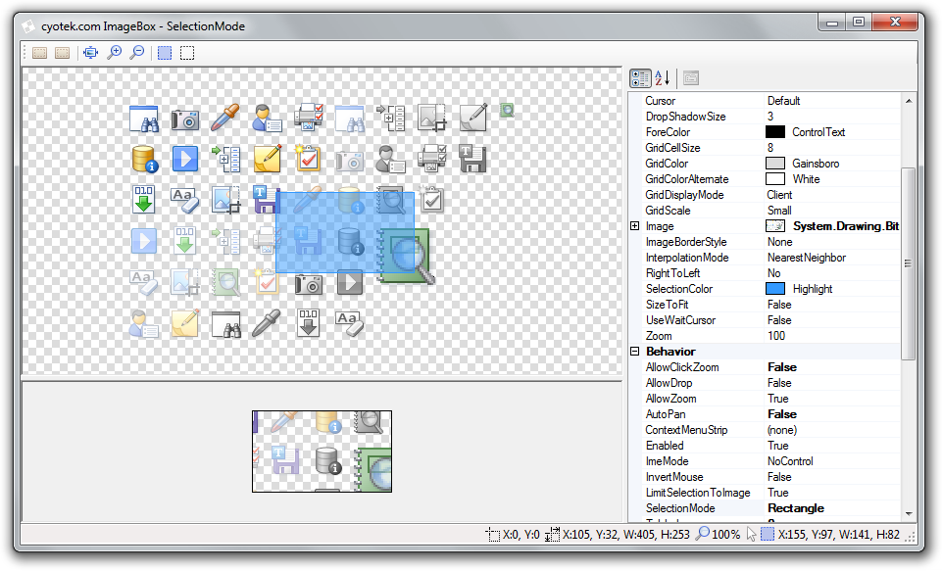Click the zoom out magnifier toolbar icon
Screen dimensions: 942x571
click(137, 53)
